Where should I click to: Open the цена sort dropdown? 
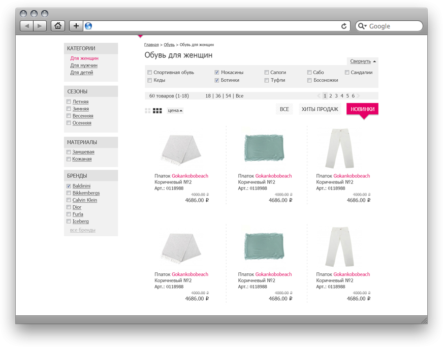(175, 110)
